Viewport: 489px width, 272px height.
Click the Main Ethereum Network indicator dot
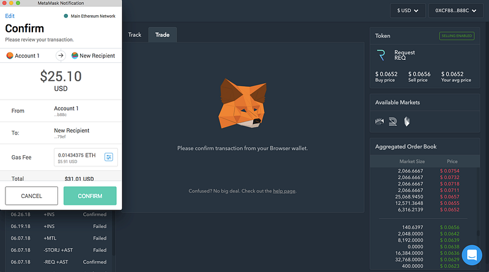click(x=66, y=16)
